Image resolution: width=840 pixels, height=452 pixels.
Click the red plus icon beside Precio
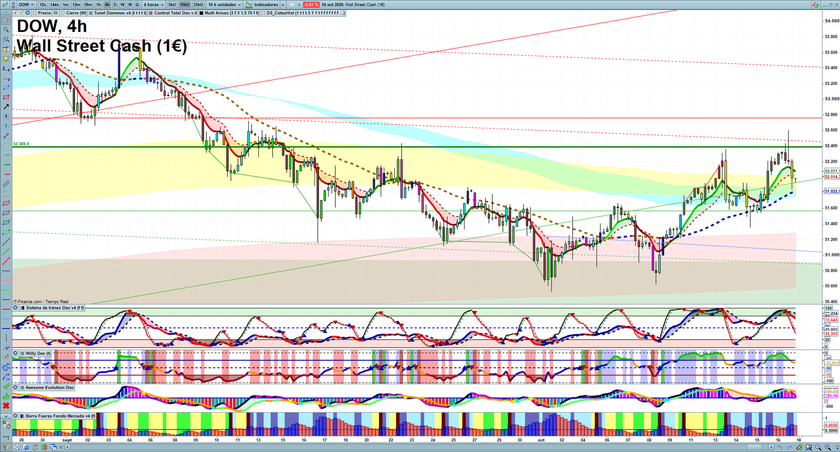(x=15, y=13)
